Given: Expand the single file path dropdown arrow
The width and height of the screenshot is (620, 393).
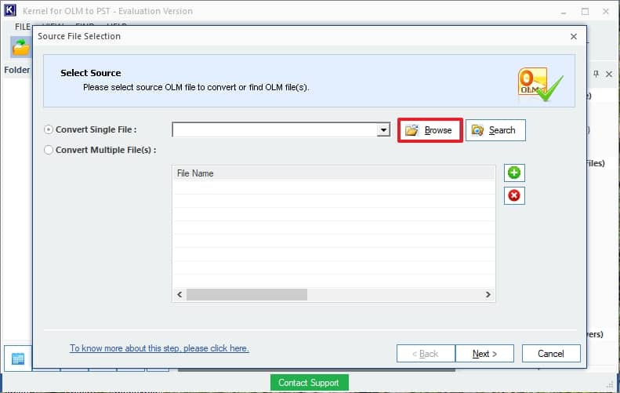Looking at the screenshot, I should pos(383,129).
